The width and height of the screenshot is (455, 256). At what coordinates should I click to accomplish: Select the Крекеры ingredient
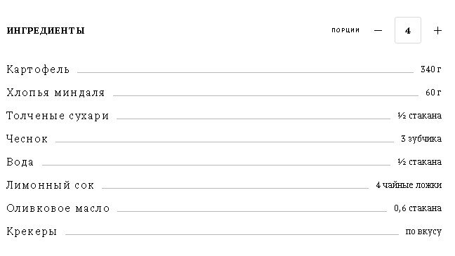pyautogui.click(x=32, y=231)
